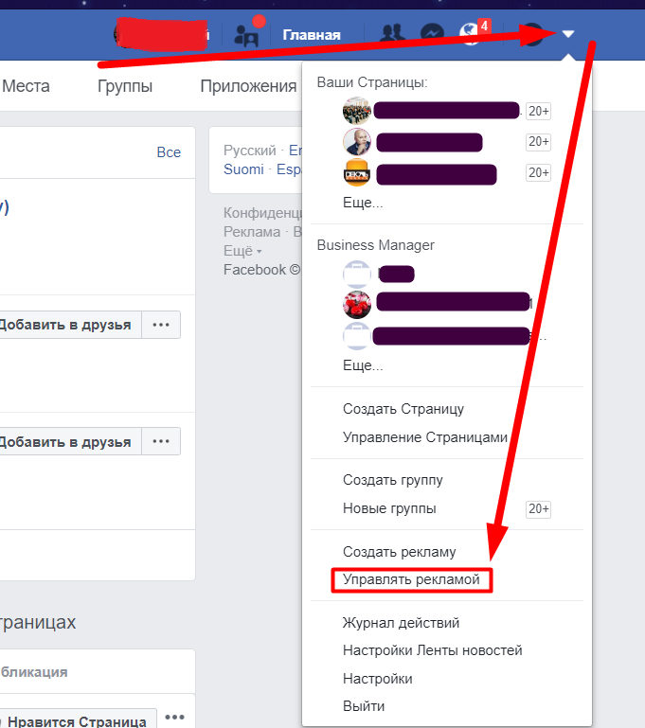Open the friend requests icon
Screen dimensions: 645x728
pos(393,34)
